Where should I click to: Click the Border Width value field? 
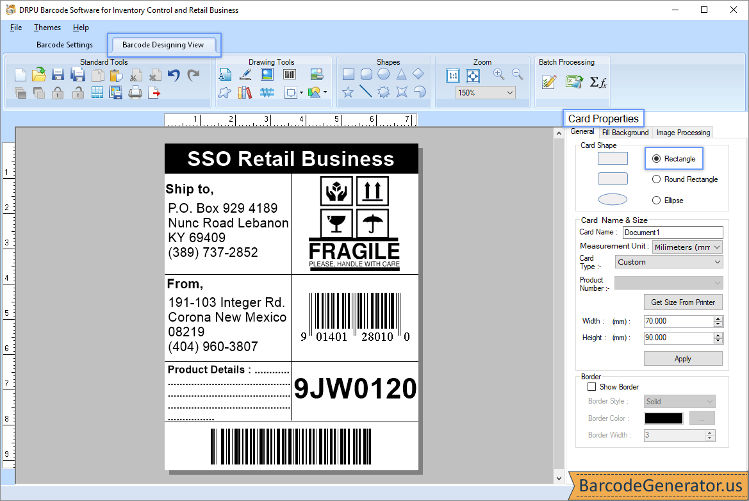click(x=675, y=435)
